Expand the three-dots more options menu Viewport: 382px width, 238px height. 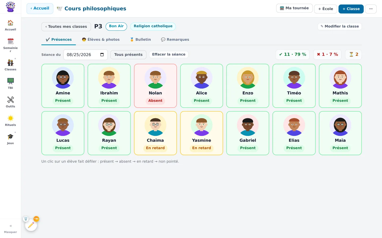pyautogui.click(x=371, y=9)
